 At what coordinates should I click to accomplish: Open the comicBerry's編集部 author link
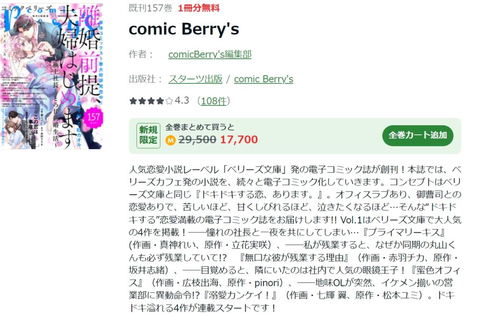coord(210,54)
